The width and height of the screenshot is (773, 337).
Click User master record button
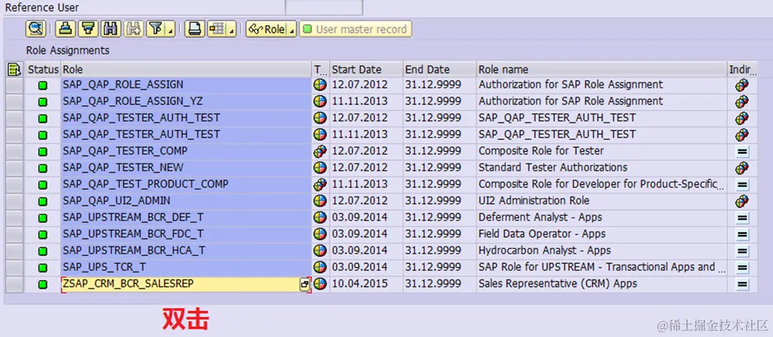(x=356, y=29)
